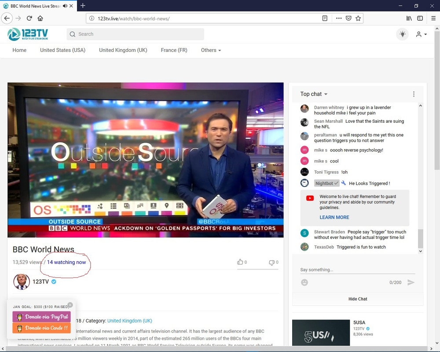Viewport: 440px width, 352px height.
Task: Toggle reader view in address bar
Action: click(x=325, y=18)
